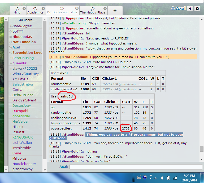Screen dimensions: 204x183
Task: Open the plus tab to join a room
Action: (115, 10)
